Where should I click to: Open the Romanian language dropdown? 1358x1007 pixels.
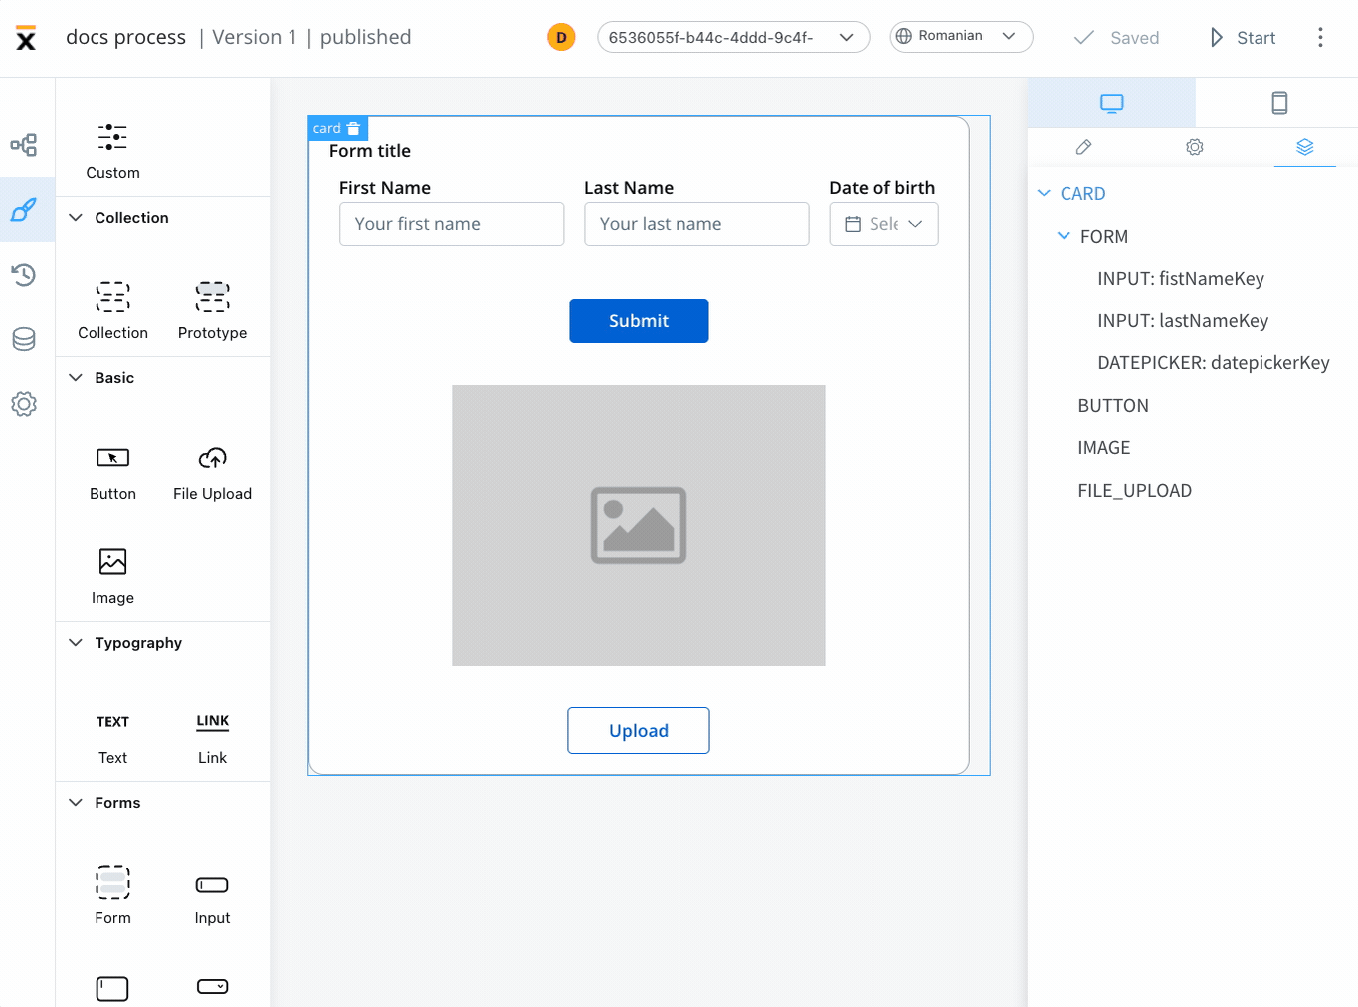[961, 36]
